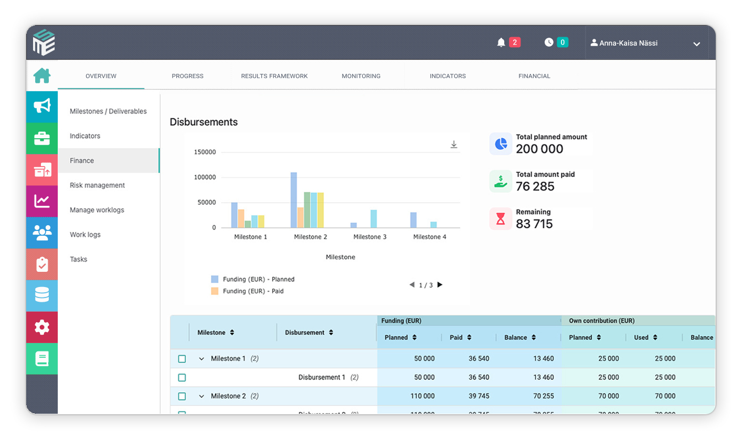Collapse the Milestone 1 row chevron
The width and height of the screenshot is (743, 441).
click(201, 359)
